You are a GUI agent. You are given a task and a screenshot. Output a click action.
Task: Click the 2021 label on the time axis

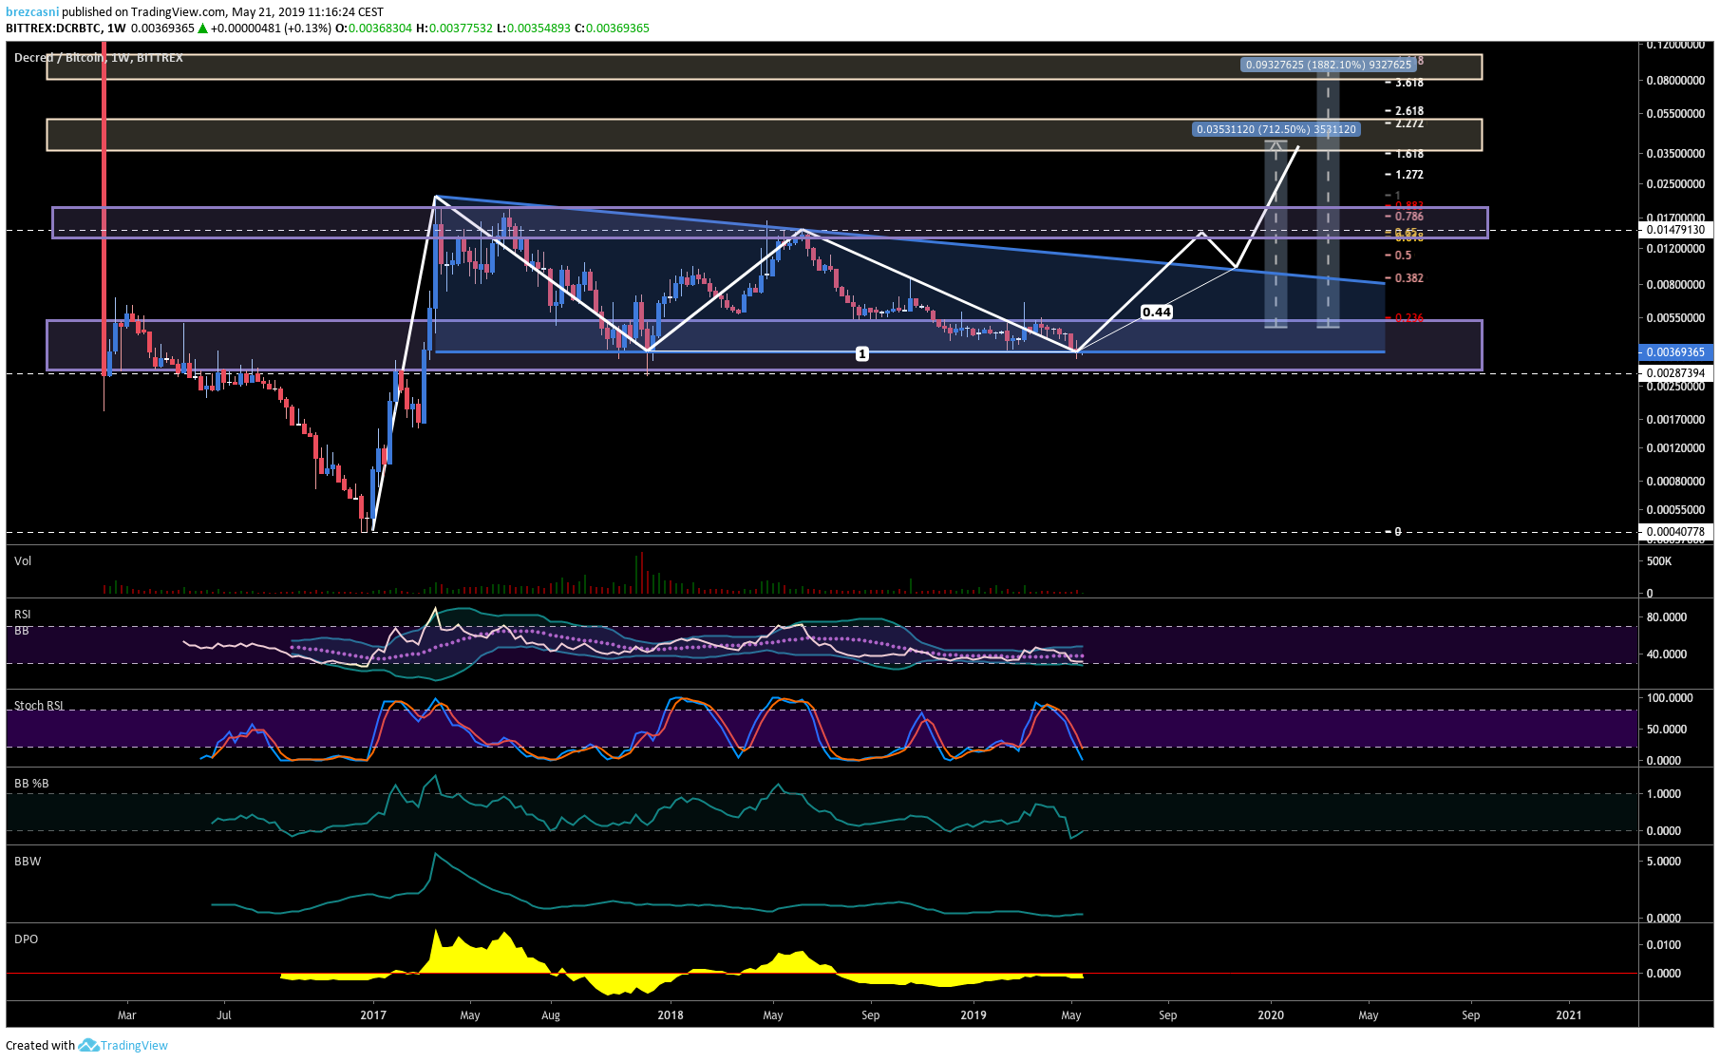point(1569,1015)
